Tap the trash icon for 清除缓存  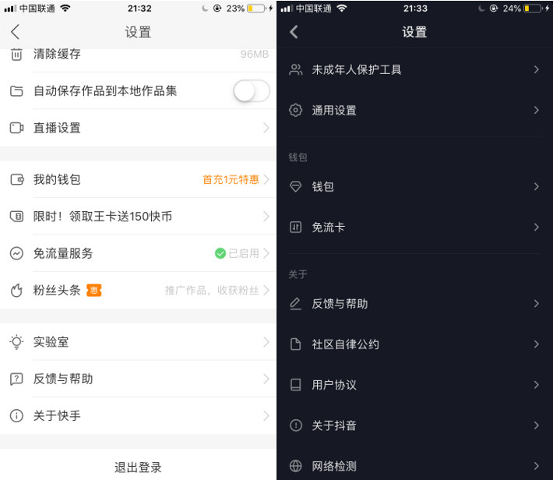click(x=16, y=55)
